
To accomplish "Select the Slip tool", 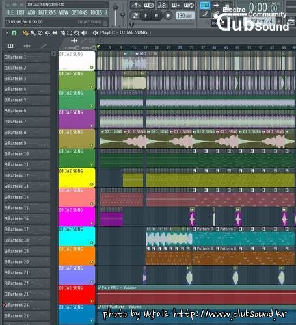I will (x=55, y=33).
